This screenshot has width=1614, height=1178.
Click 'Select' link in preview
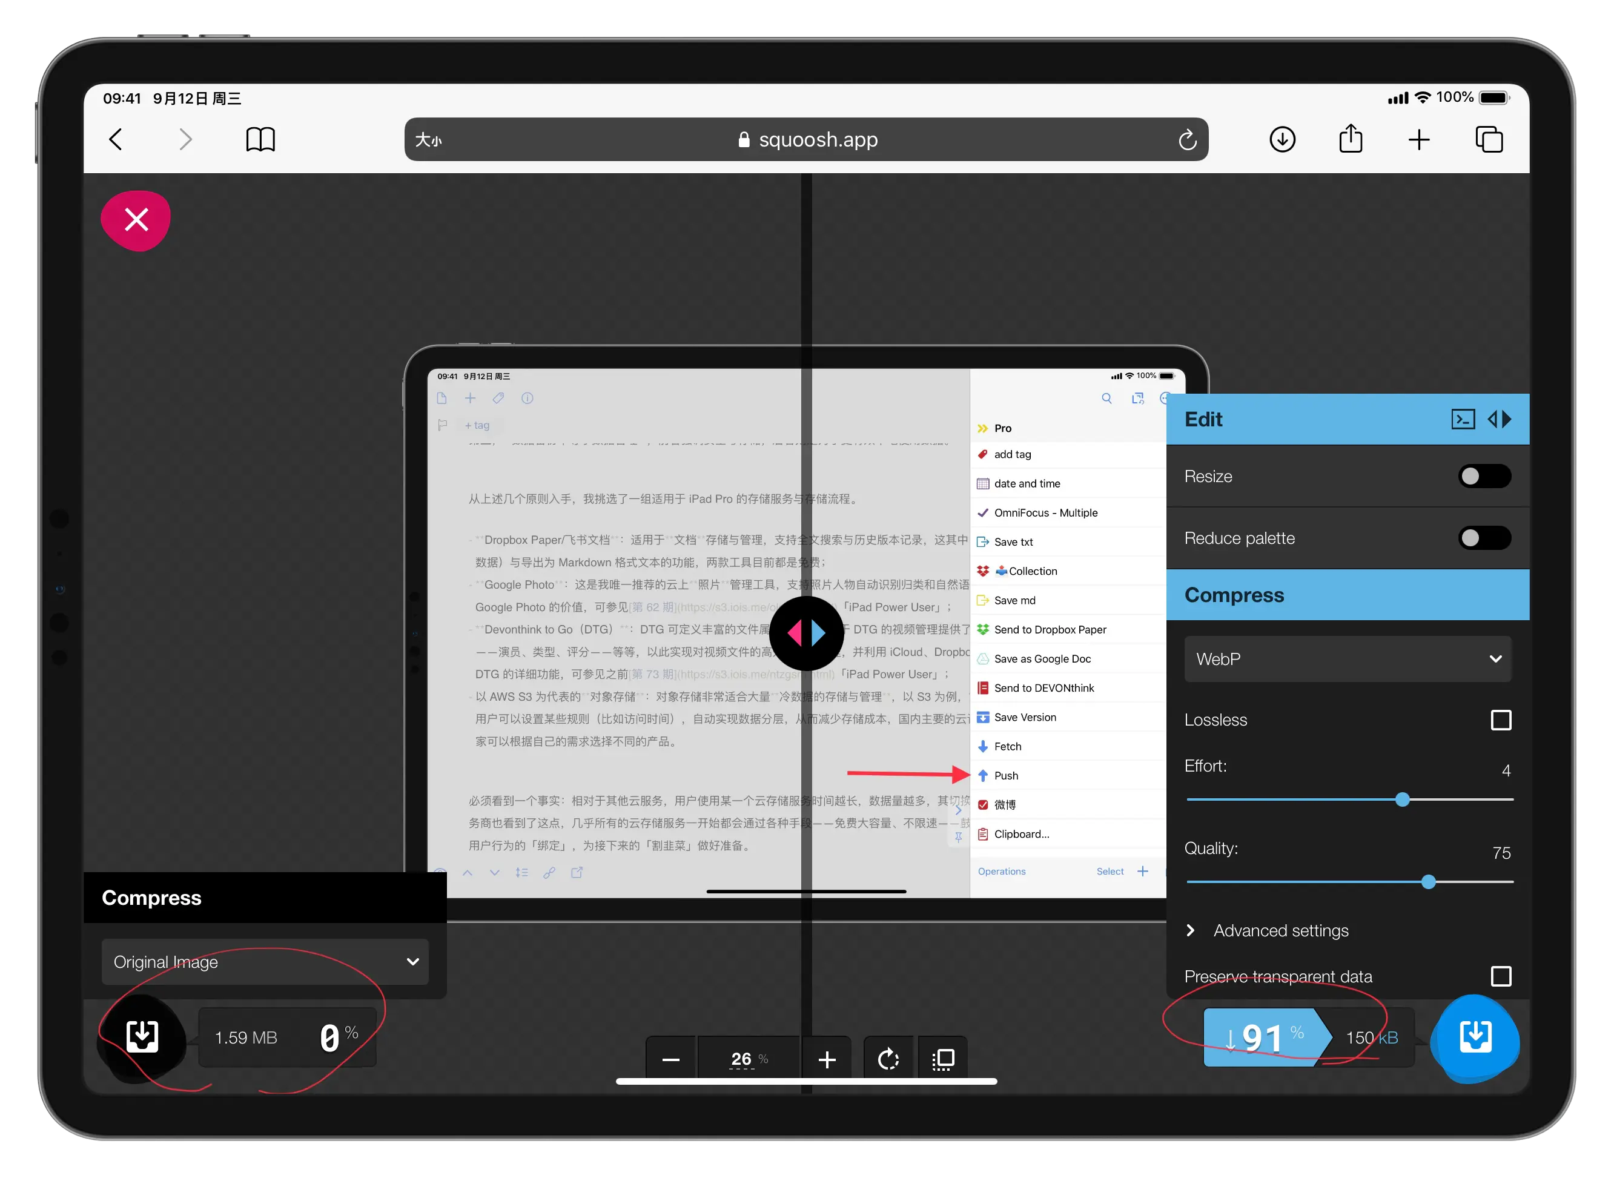pos(1110,872)
